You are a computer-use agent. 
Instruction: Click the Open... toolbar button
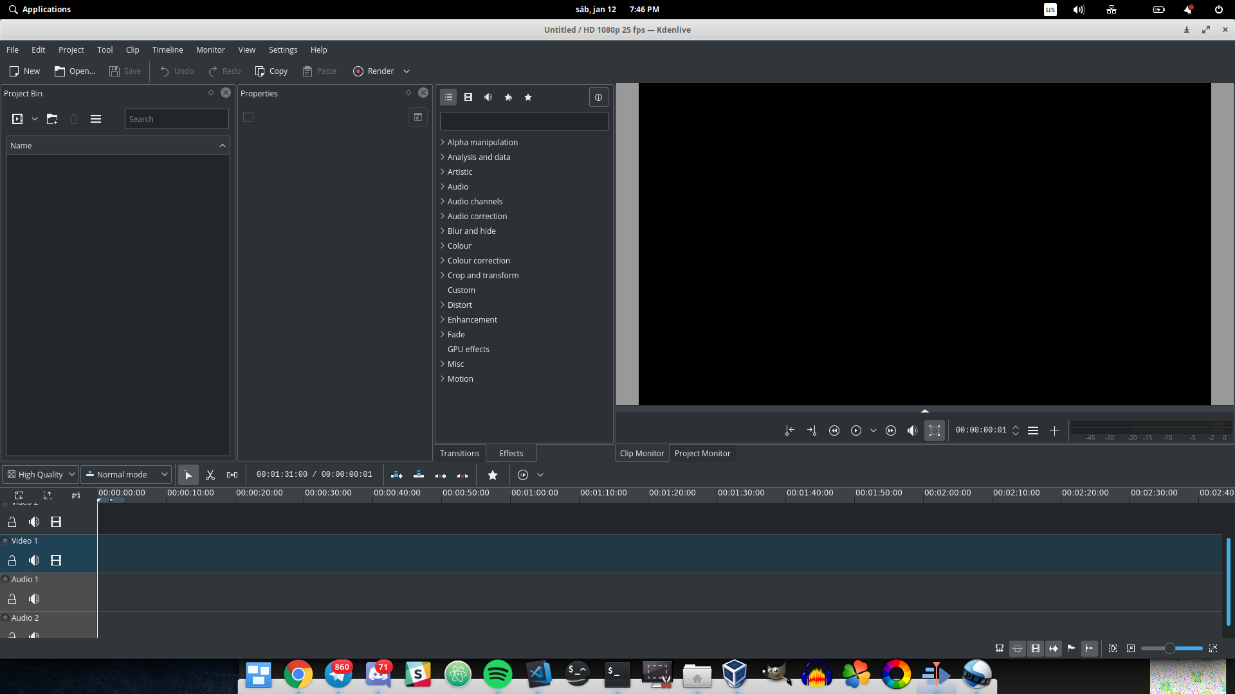(x=75, y=71)
